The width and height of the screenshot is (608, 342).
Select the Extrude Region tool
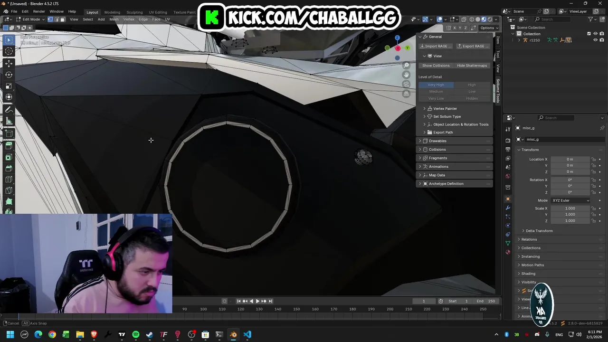pyautogui.click(x=9, y=146)
